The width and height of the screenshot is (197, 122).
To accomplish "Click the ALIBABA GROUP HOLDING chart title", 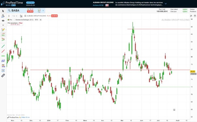I will [36, 16].
